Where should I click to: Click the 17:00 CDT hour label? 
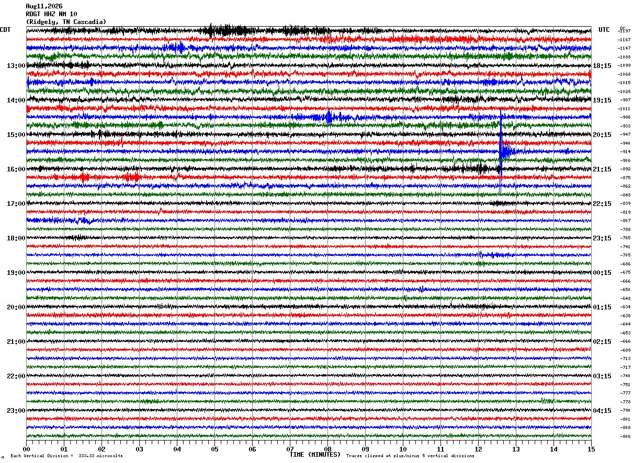(x=16, y=204)
